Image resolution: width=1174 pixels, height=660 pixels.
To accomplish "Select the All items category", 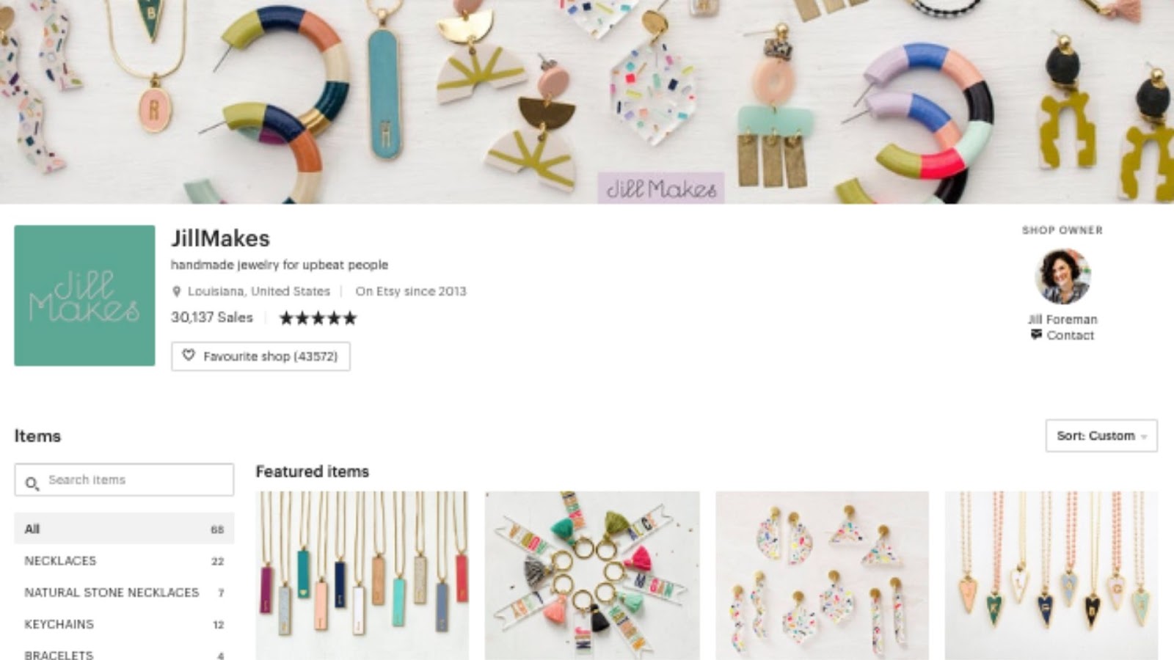I will coord(124,529).
